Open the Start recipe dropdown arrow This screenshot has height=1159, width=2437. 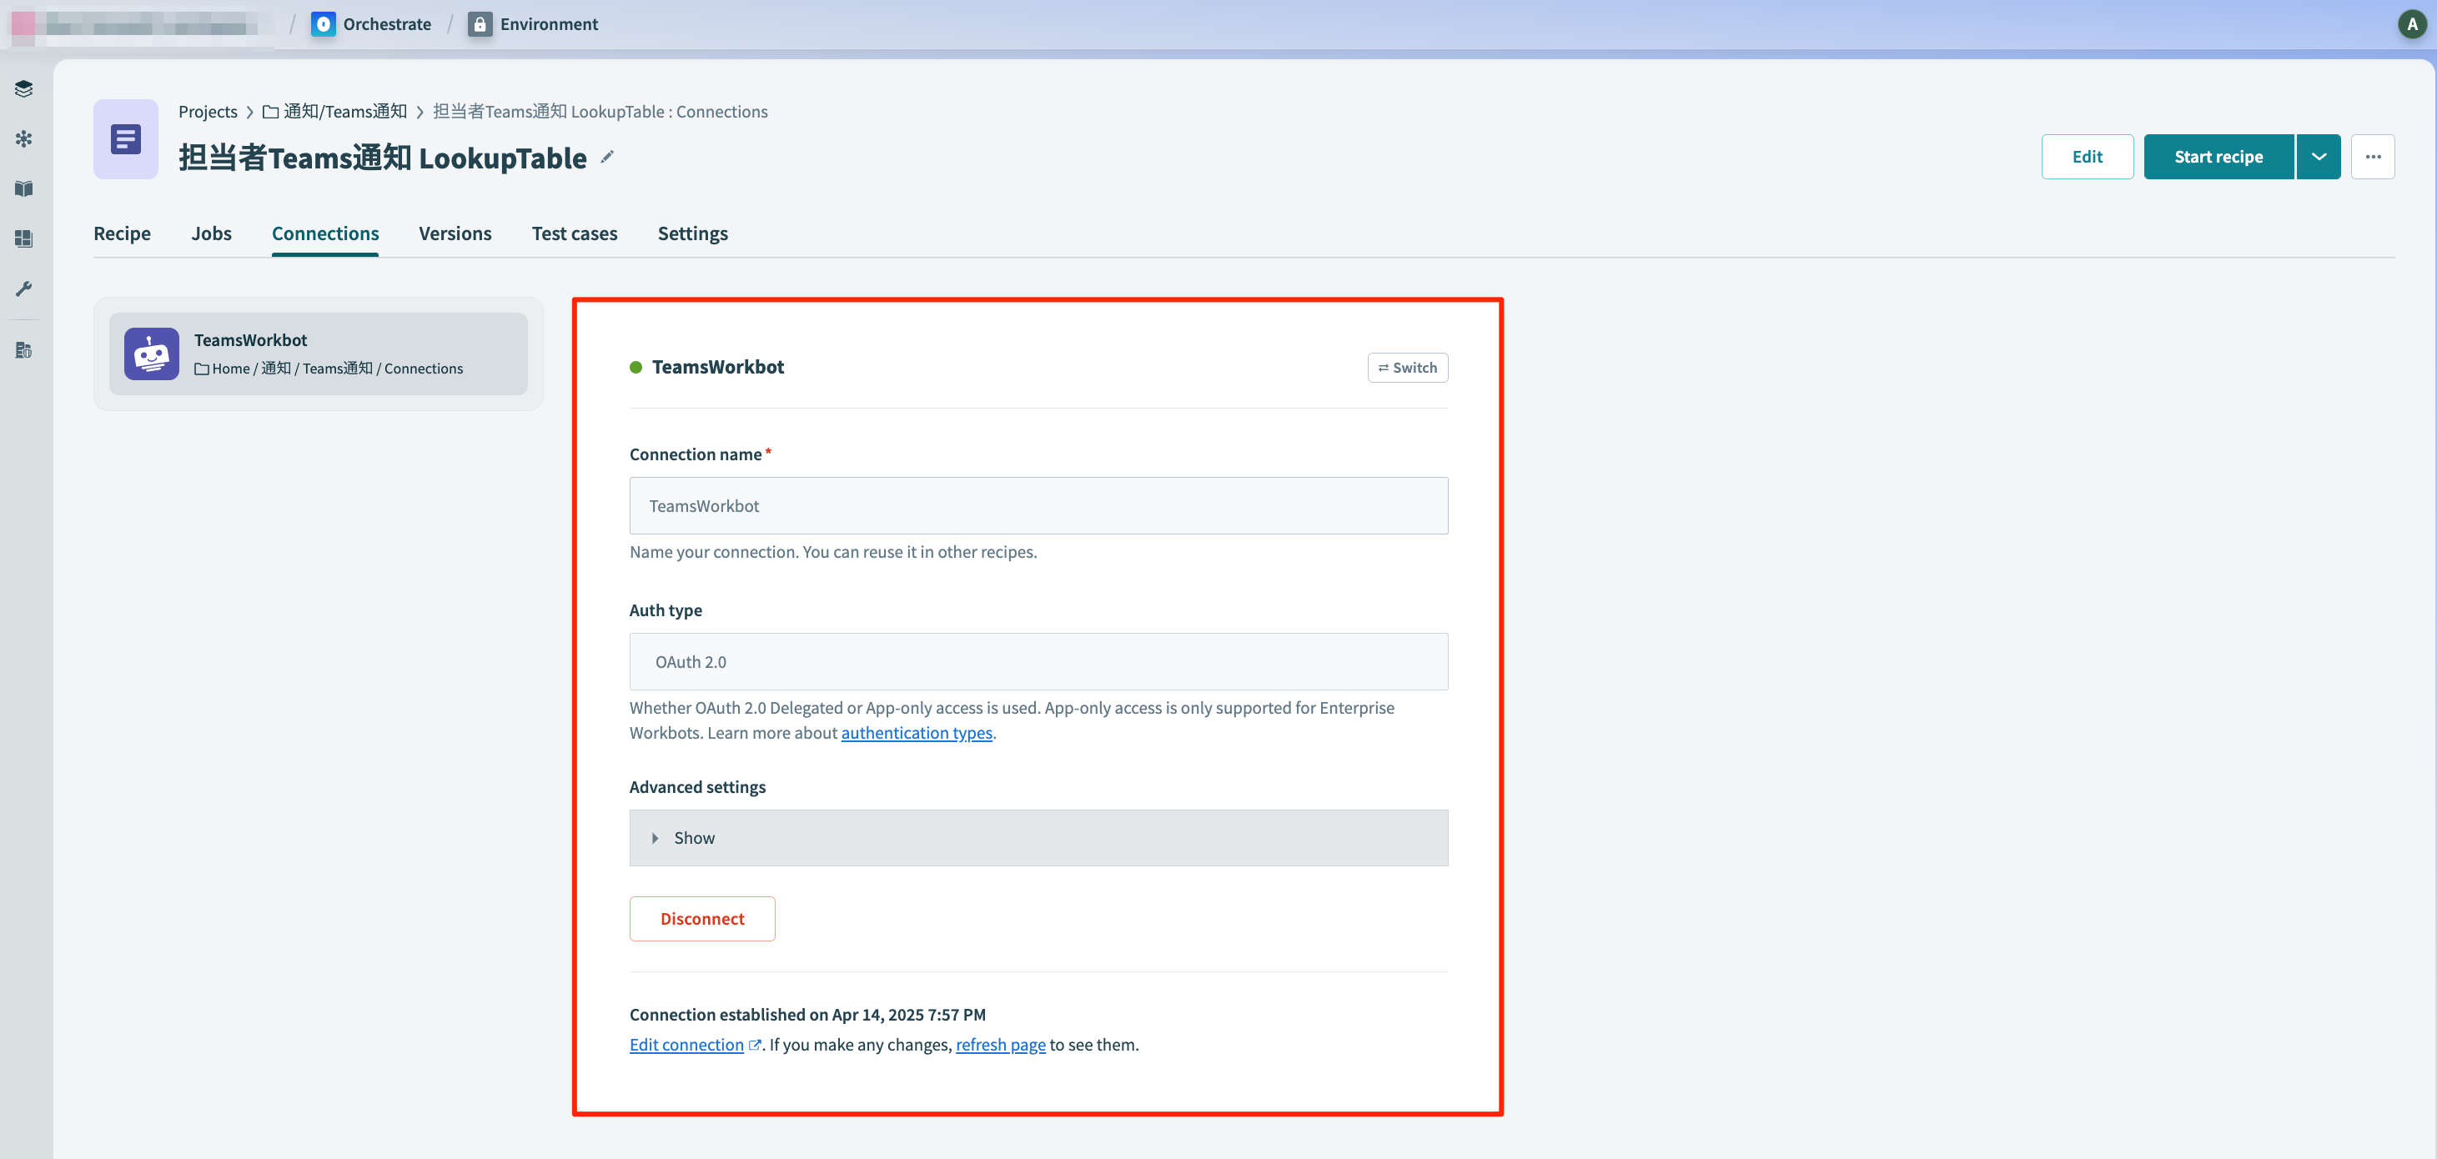click(2319, 157)
